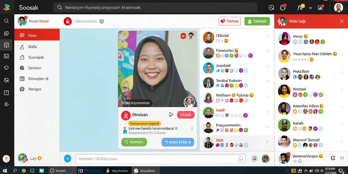Click the Asanakn message input field
Viewport: 348px width, 174px height.
pyautogui.click(x=160, y=159)
